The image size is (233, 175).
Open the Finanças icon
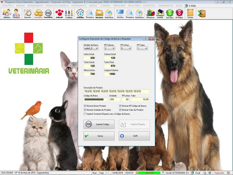tap(150, 13)
